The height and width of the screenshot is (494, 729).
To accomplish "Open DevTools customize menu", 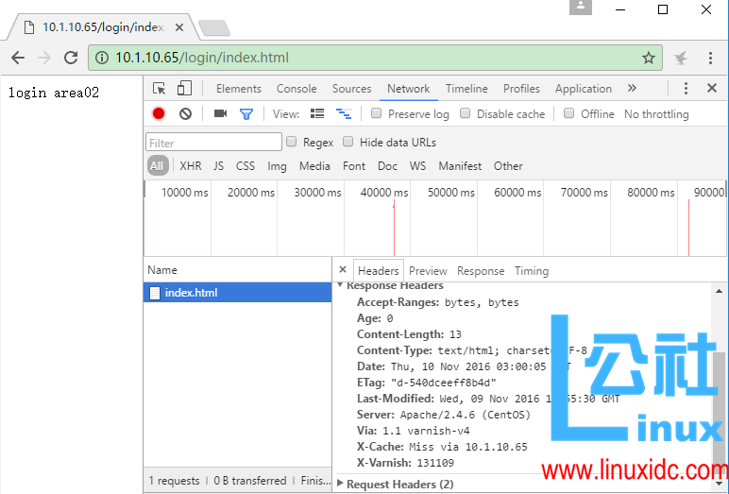I will pos(686,89).
